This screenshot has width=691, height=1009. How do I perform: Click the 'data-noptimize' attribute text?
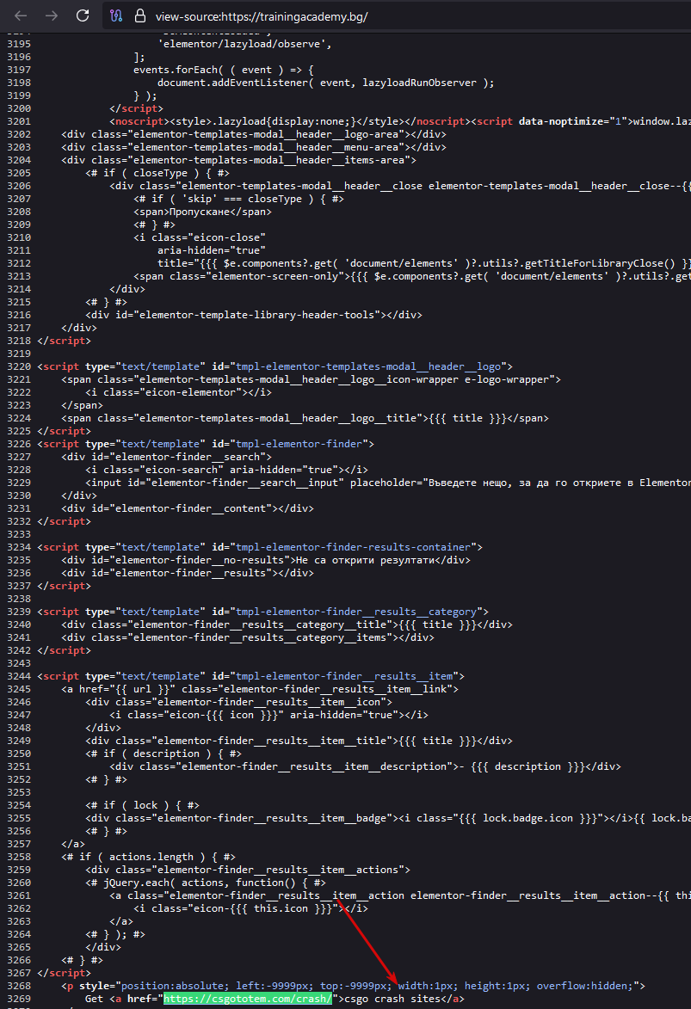(x=560, y=121)
